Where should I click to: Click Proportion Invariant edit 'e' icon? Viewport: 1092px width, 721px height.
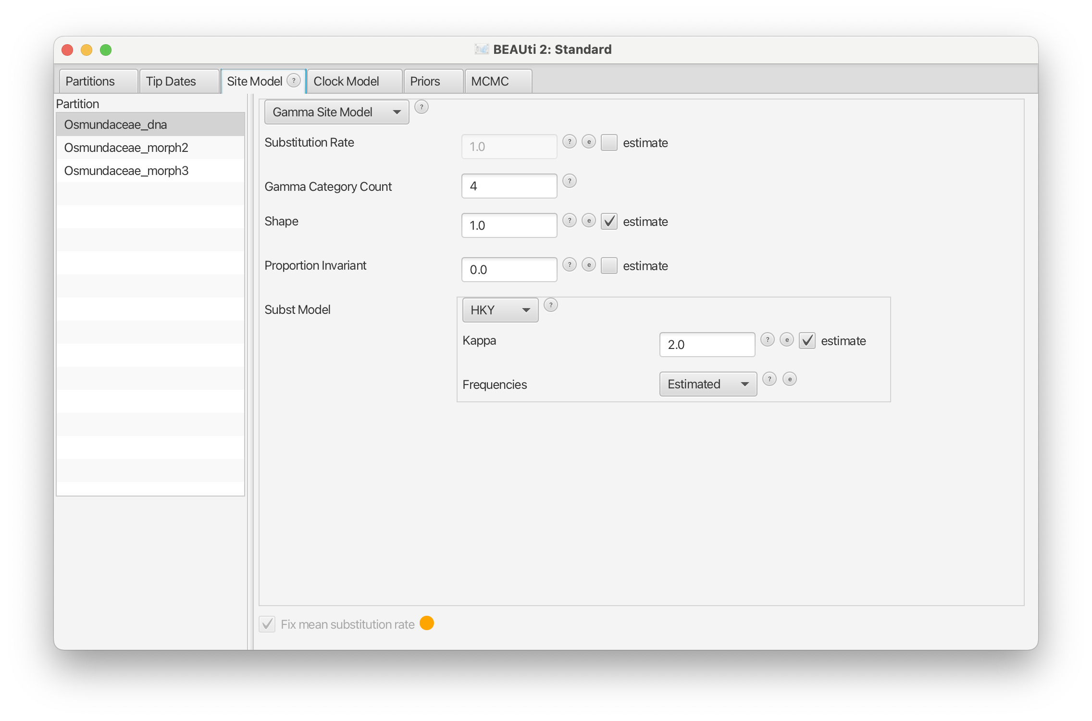pyautogui.click(x=589, y=265)
